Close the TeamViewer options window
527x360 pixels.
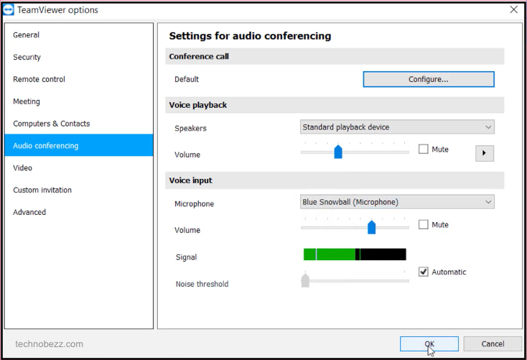[x=513, y=9]
